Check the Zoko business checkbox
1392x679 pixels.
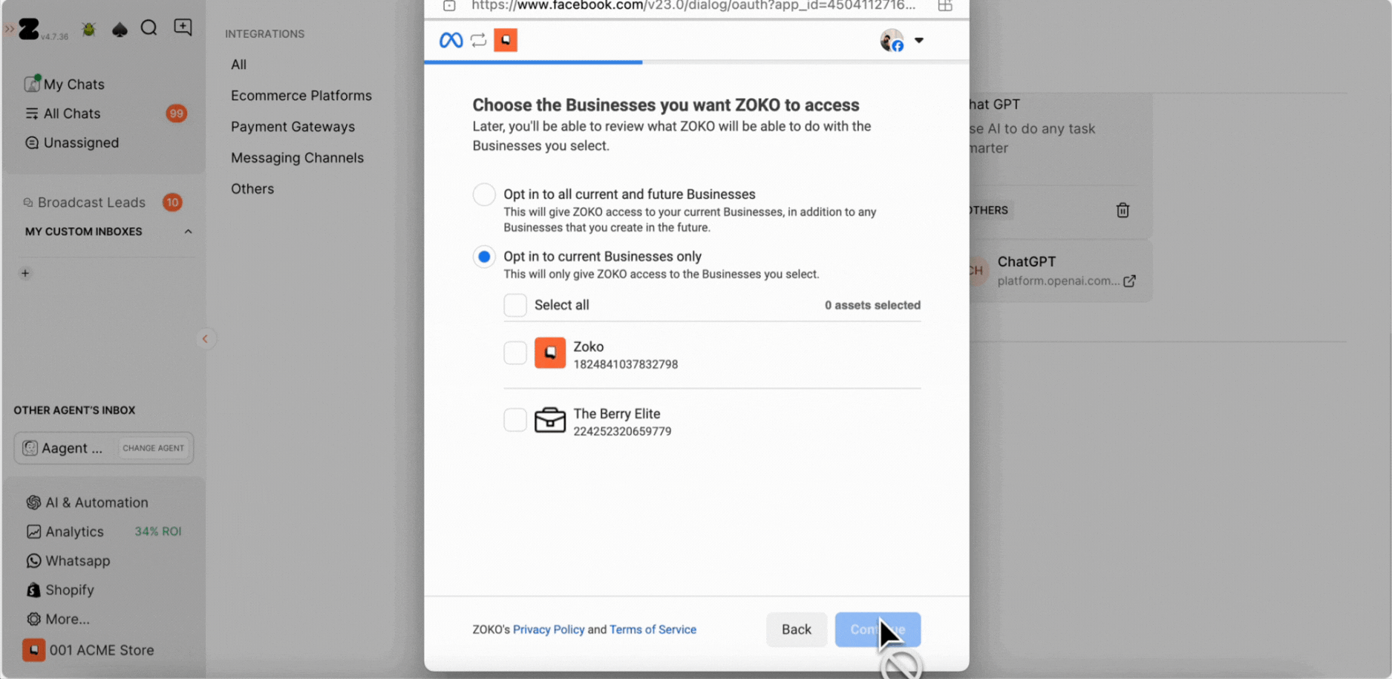(x=515, y=352)
